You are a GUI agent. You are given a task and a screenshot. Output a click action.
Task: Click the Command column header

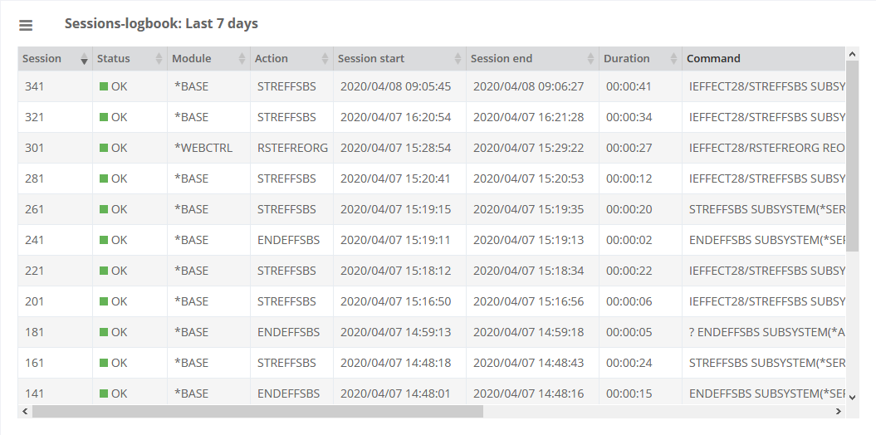713,59
